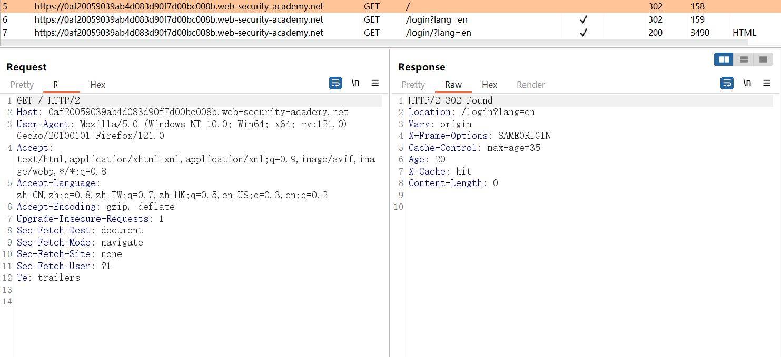
Task: Toggle line wrap in Request panel
Action: [335, 83]
